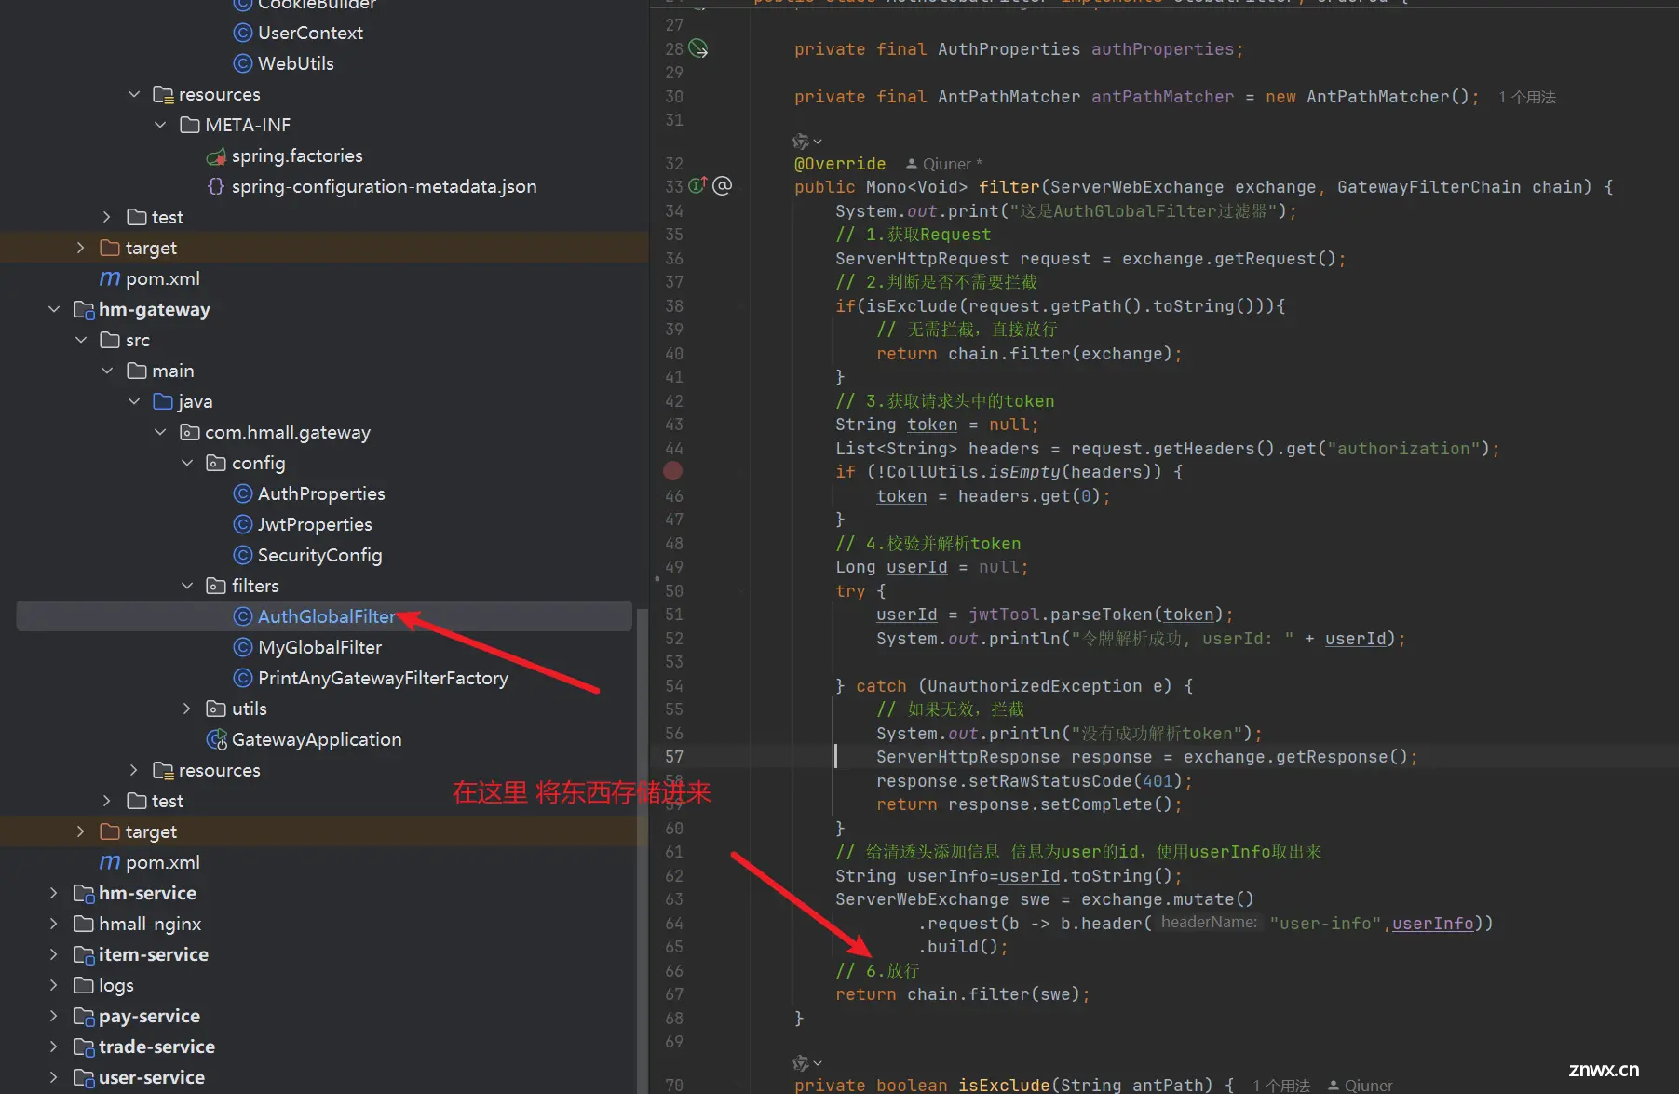1679x1094 pixels.
Task: Expand the hm-service module
Action: [x=54, y=893]
